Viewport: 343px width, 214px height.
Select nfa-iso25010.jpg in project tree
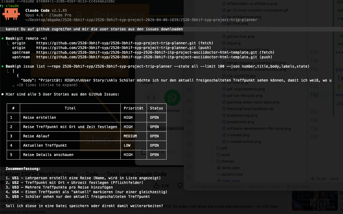click(x=241, y=76)
